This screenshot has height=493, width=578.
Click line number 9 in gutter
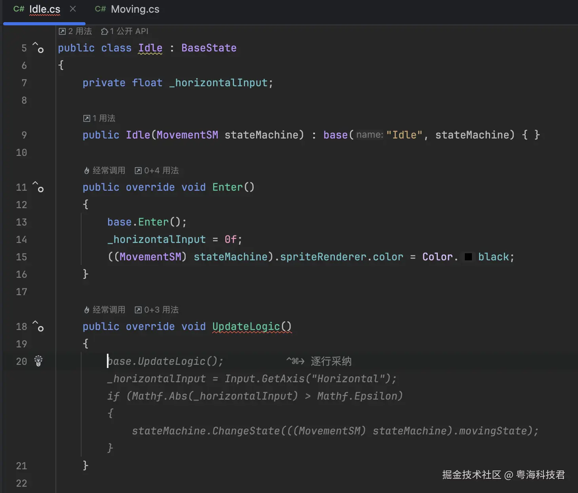pyautogui.click(x=24, y=135)
